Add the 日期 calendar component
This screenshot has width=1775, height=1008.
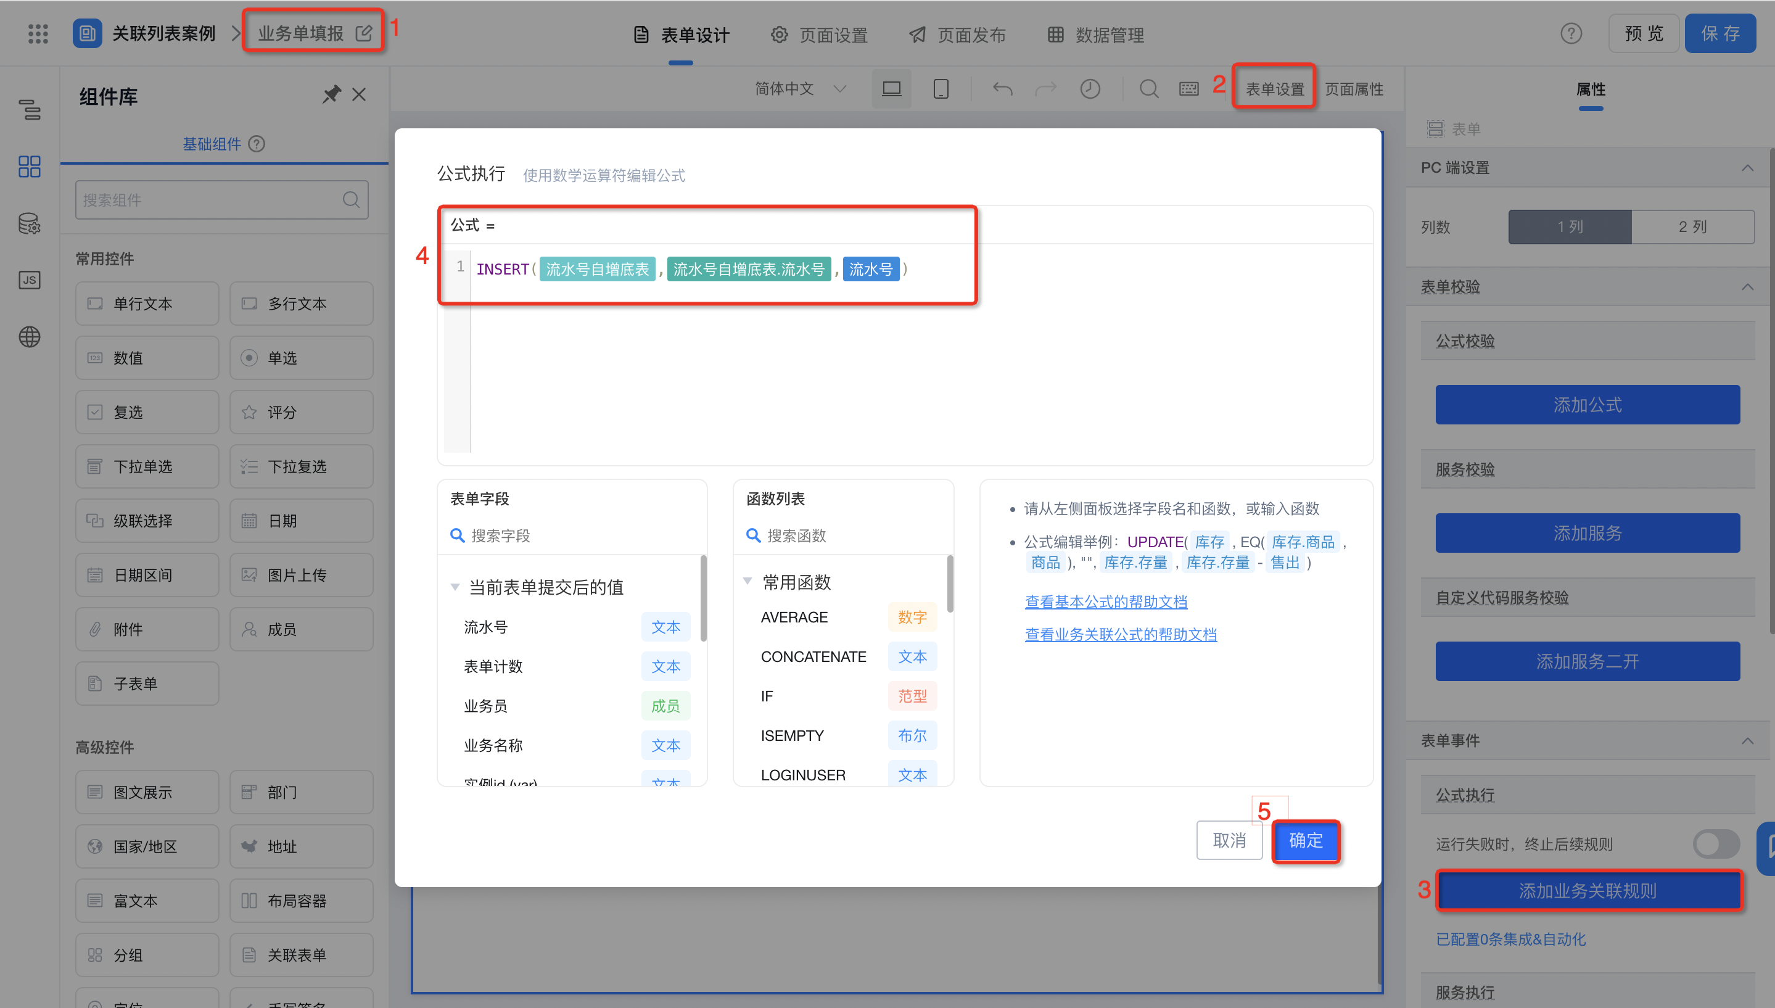tap(302, 521)
